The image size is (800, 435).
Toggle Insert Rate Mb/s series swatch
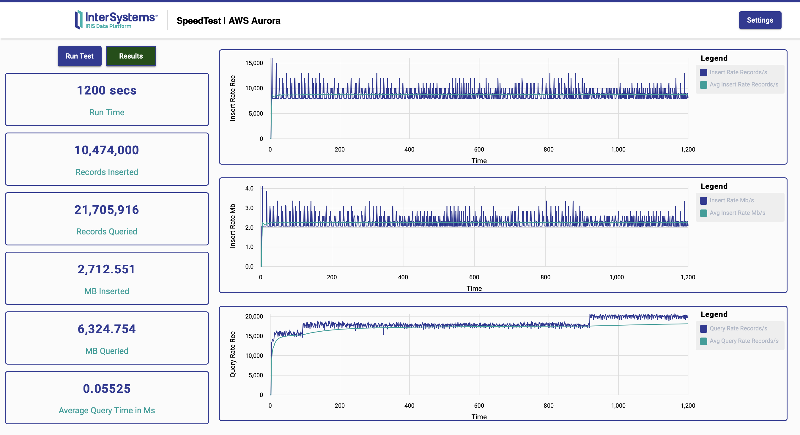click(703, 201)
